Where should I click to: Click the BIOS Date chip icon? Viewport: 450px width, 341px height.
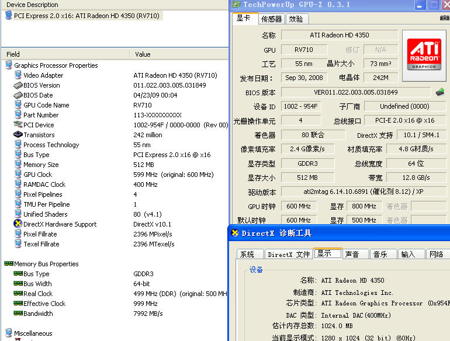pyautogui.click(x=18, y=95)
